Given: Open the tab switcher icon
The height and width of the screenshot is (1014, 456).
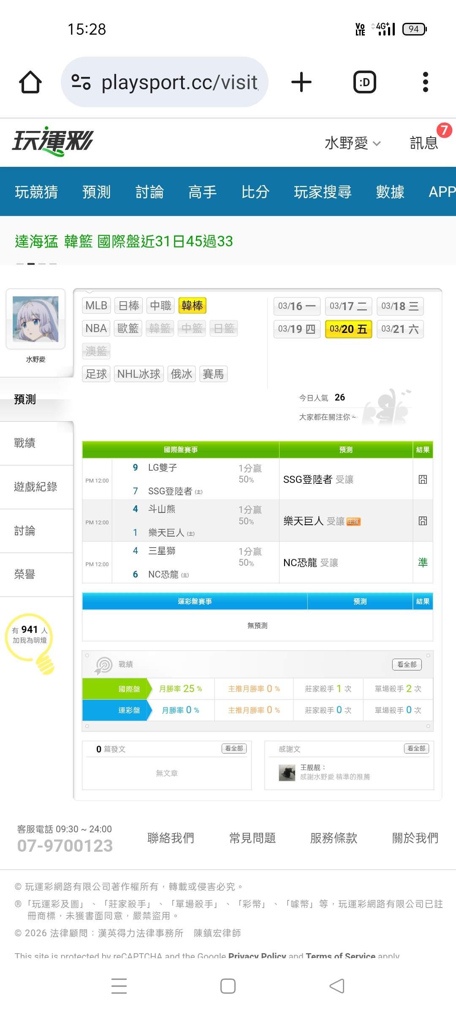Looking at the screenshot, I should (364, 82).
